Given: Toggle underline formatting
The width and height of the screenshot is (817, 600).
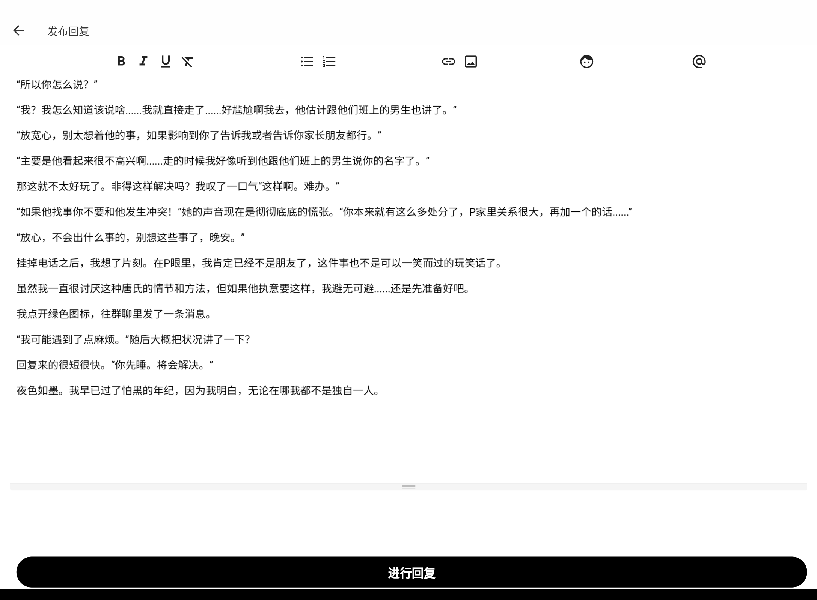Looking at the screenshot, I should (166, 61).
